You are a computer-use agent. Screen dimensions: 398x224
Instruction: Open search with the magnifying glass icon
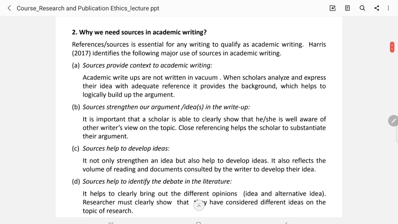362,8
